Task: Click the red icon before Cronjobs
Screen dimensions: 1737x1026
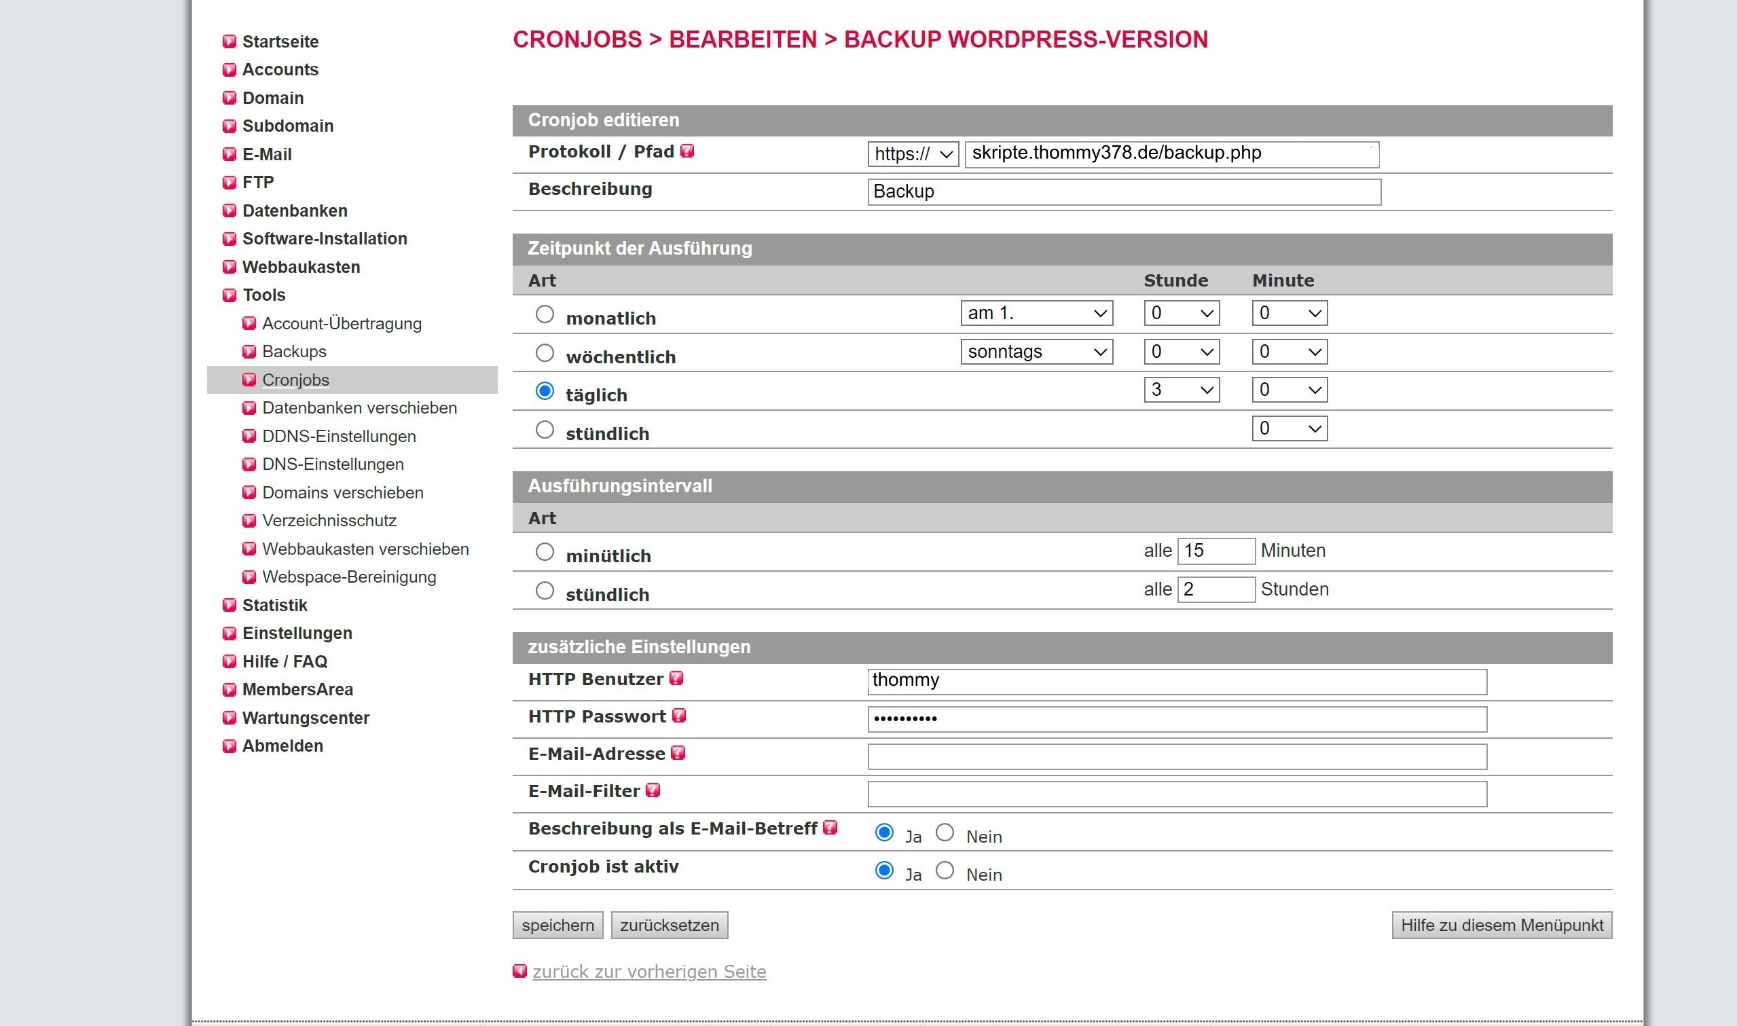Action: coord(249,380)
